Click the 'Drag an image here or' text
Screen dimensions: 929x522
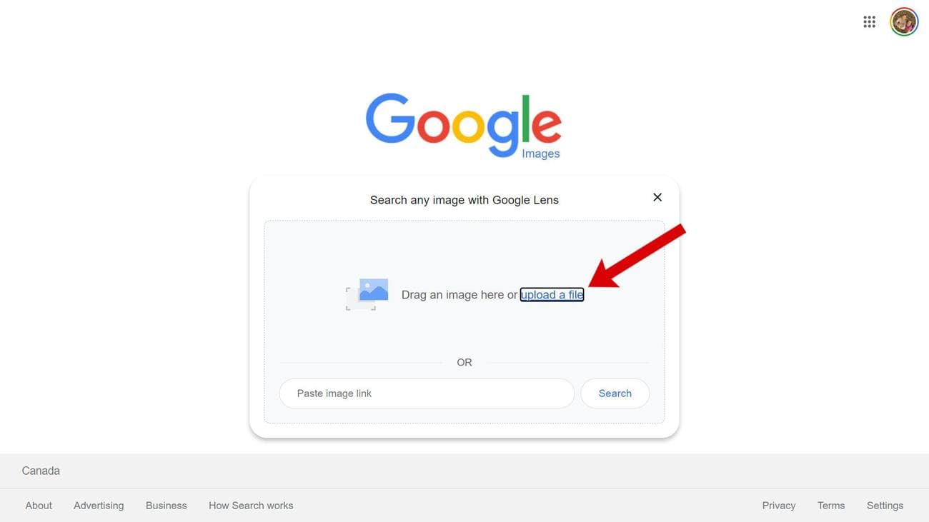tap(459, 294)
